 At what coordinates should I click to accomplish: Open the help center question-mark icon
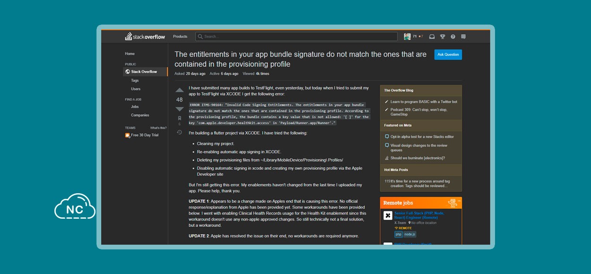(x=453, y=36)
